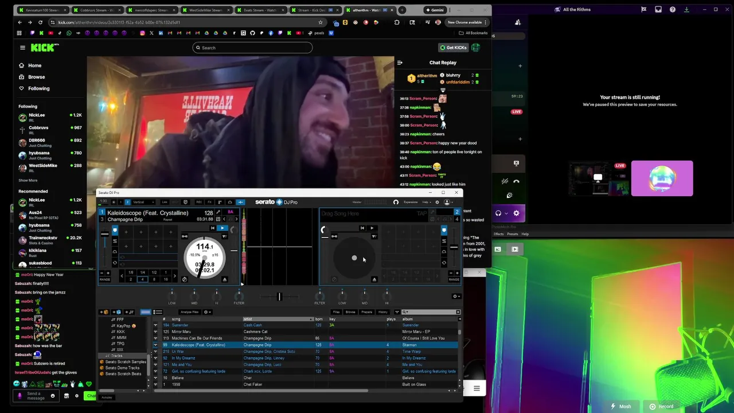Adjust deck 1 LOW EQ knob
The image size is (734, 413).
click(x=171, y=295)
